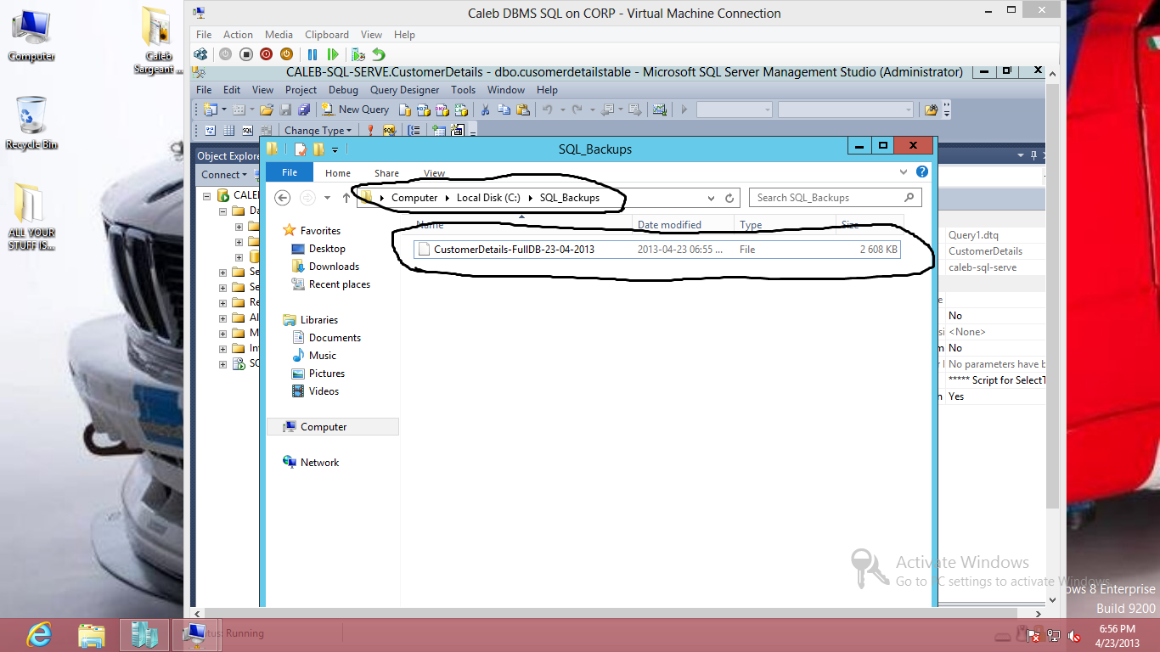Open the Clipboard menu of the VM Connection window
Screen dimensions: 1160x652
[x=327, y=35]
